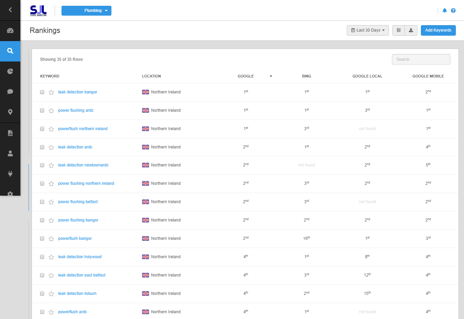
Task: Open powerflush northern ireland keyword link
Action: pos(83,129)
